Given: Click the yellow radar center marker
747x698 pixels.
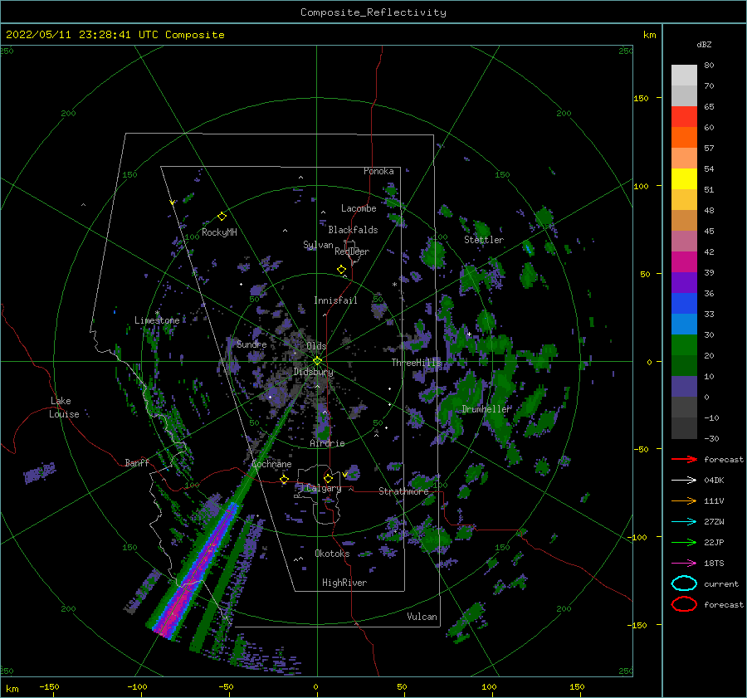Looking at the screenshot, I should (x=317, y=361).
